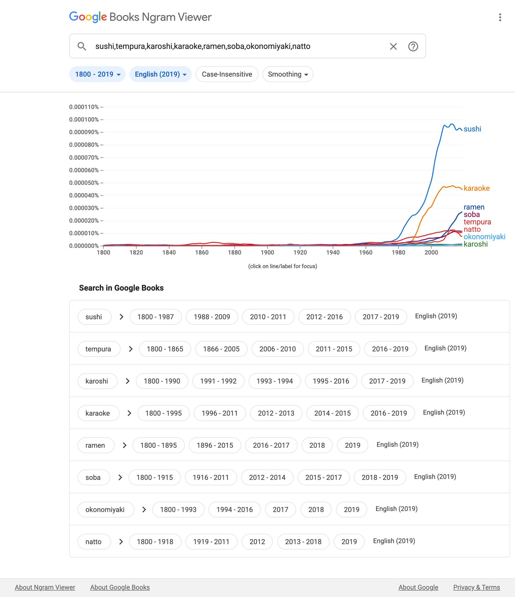Search soba in 1916 - 2011
Image resolution: width=515 pixels, height=597 pixels.
click(210, 477)
